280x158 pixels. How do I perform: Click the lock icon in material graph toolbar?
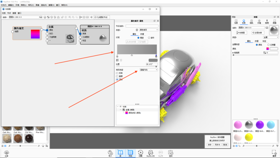click(58, 17)
